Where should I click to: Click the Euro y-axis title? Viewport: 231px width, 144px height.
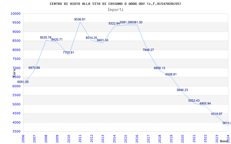pyautogui.click(x=14, y=73)
